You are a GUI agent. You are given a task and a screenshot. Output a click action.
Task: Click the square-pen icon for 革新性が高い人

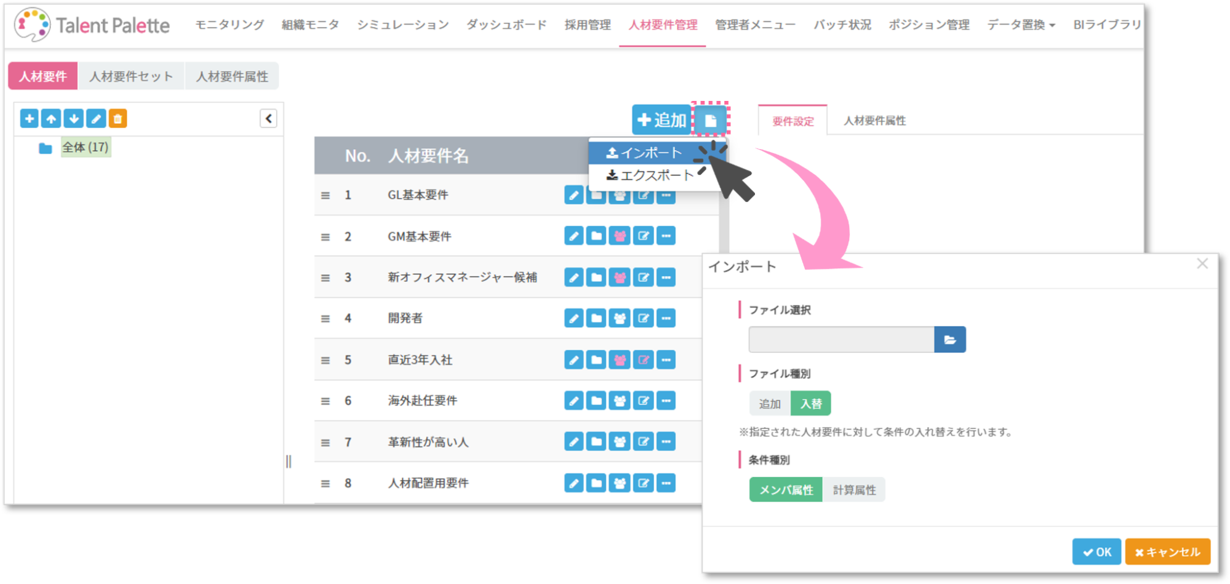click(643, 441)
